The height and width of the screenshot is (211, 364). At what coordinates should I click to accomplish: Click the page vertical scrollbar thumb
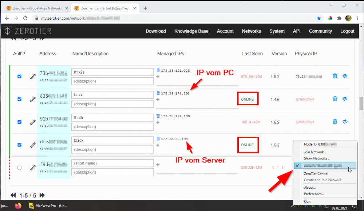(361, 103)
